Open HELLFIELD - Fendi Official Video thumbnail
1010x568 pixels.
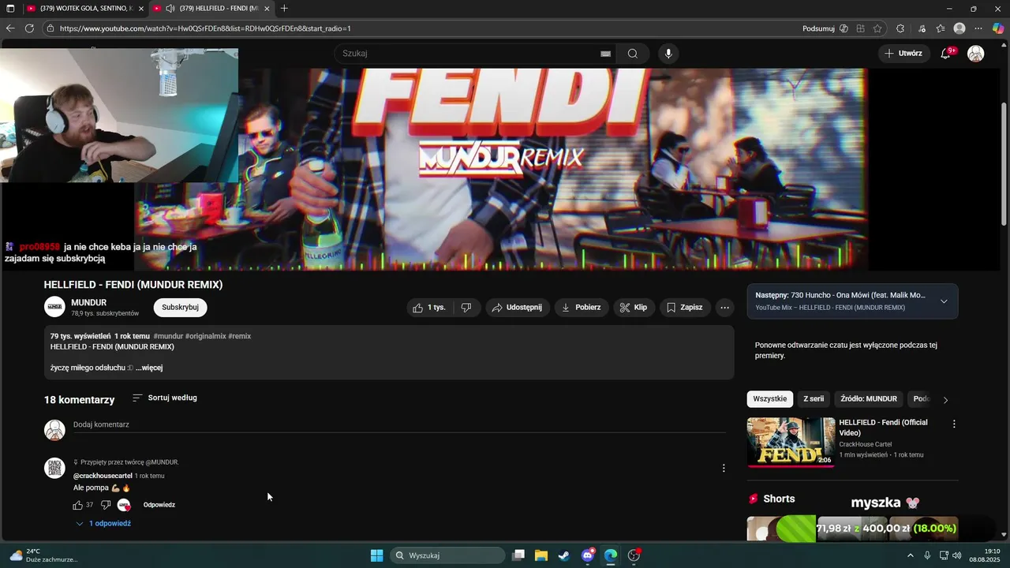[x=791, y=442]
